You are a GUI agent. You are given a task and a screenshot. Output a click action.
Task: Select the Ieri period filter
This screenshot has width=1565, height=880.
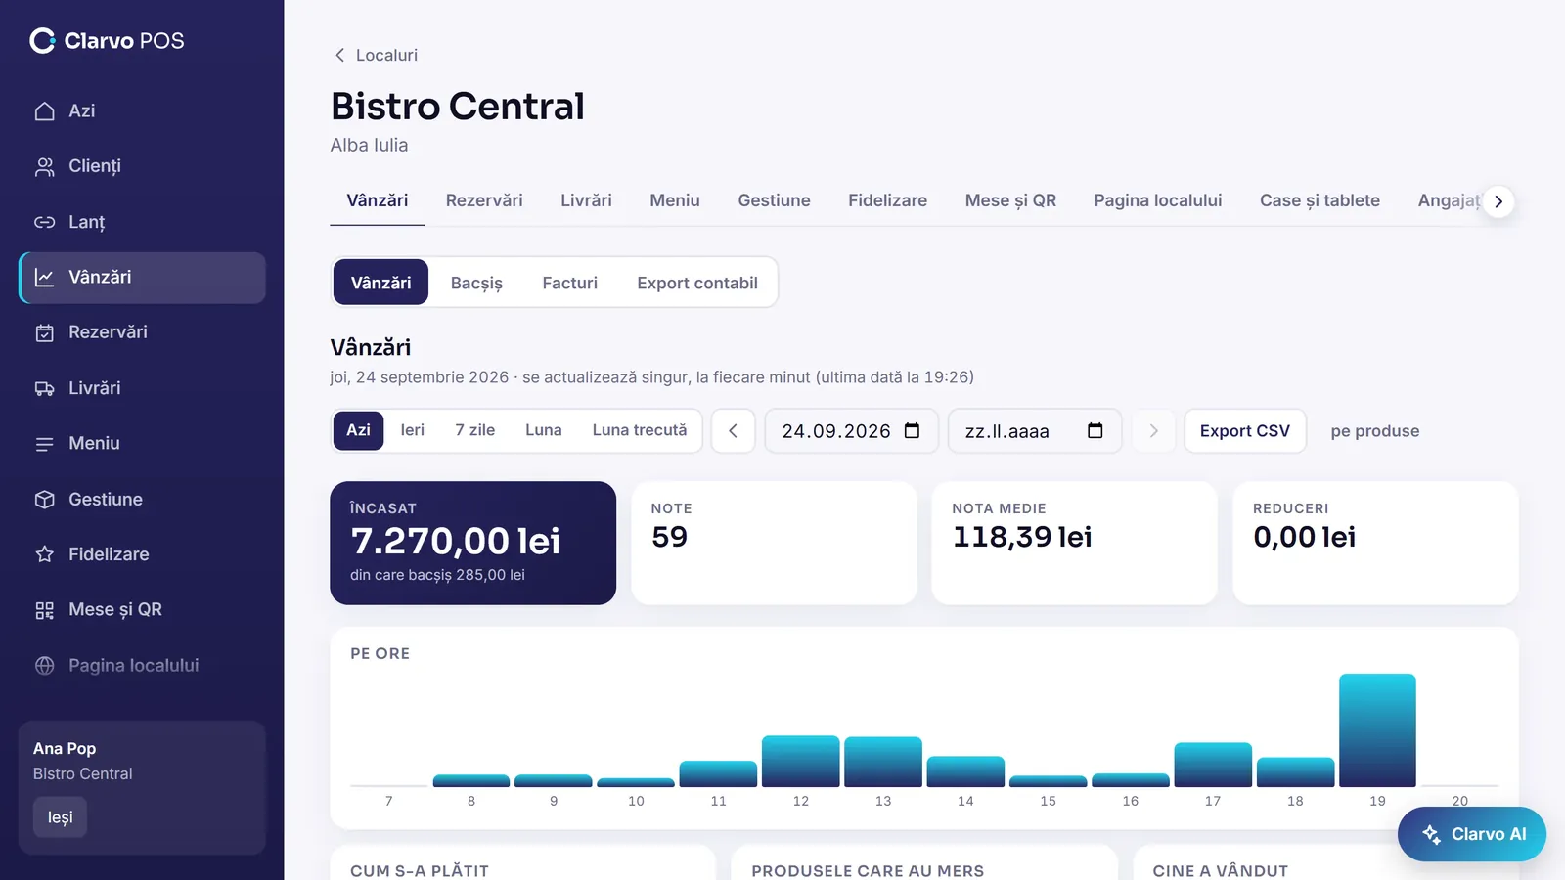click(x=413, y=430)
